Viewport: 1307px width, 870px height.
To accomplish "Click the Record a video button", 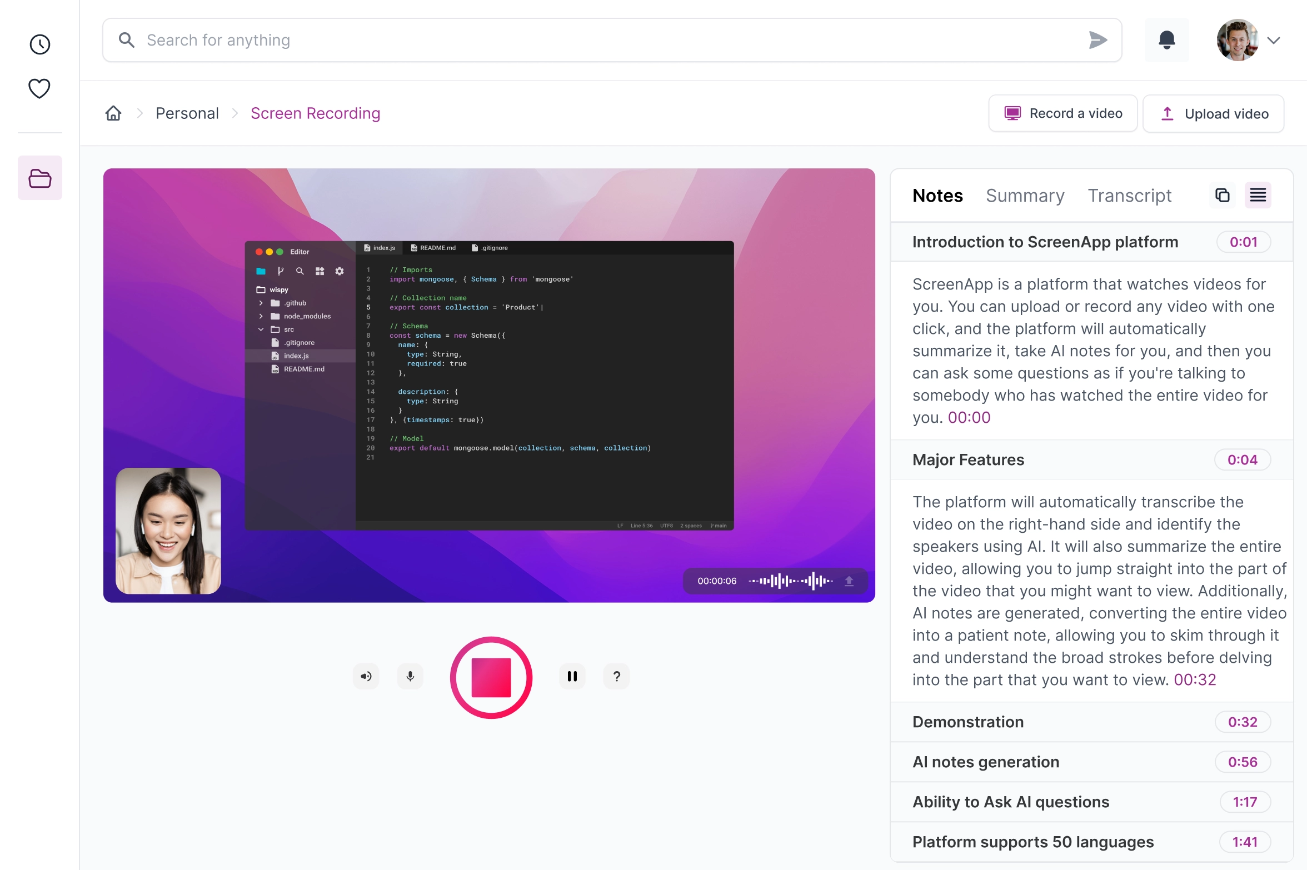I will pyautogui.click(x=1062, y=113).
